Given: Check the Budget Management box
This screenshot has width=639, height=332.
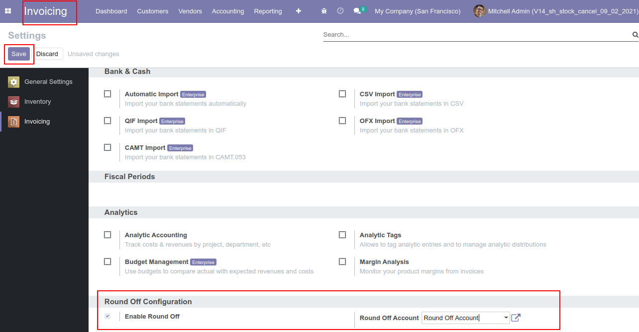Looking at the screenshot, I should click(107, 262).
